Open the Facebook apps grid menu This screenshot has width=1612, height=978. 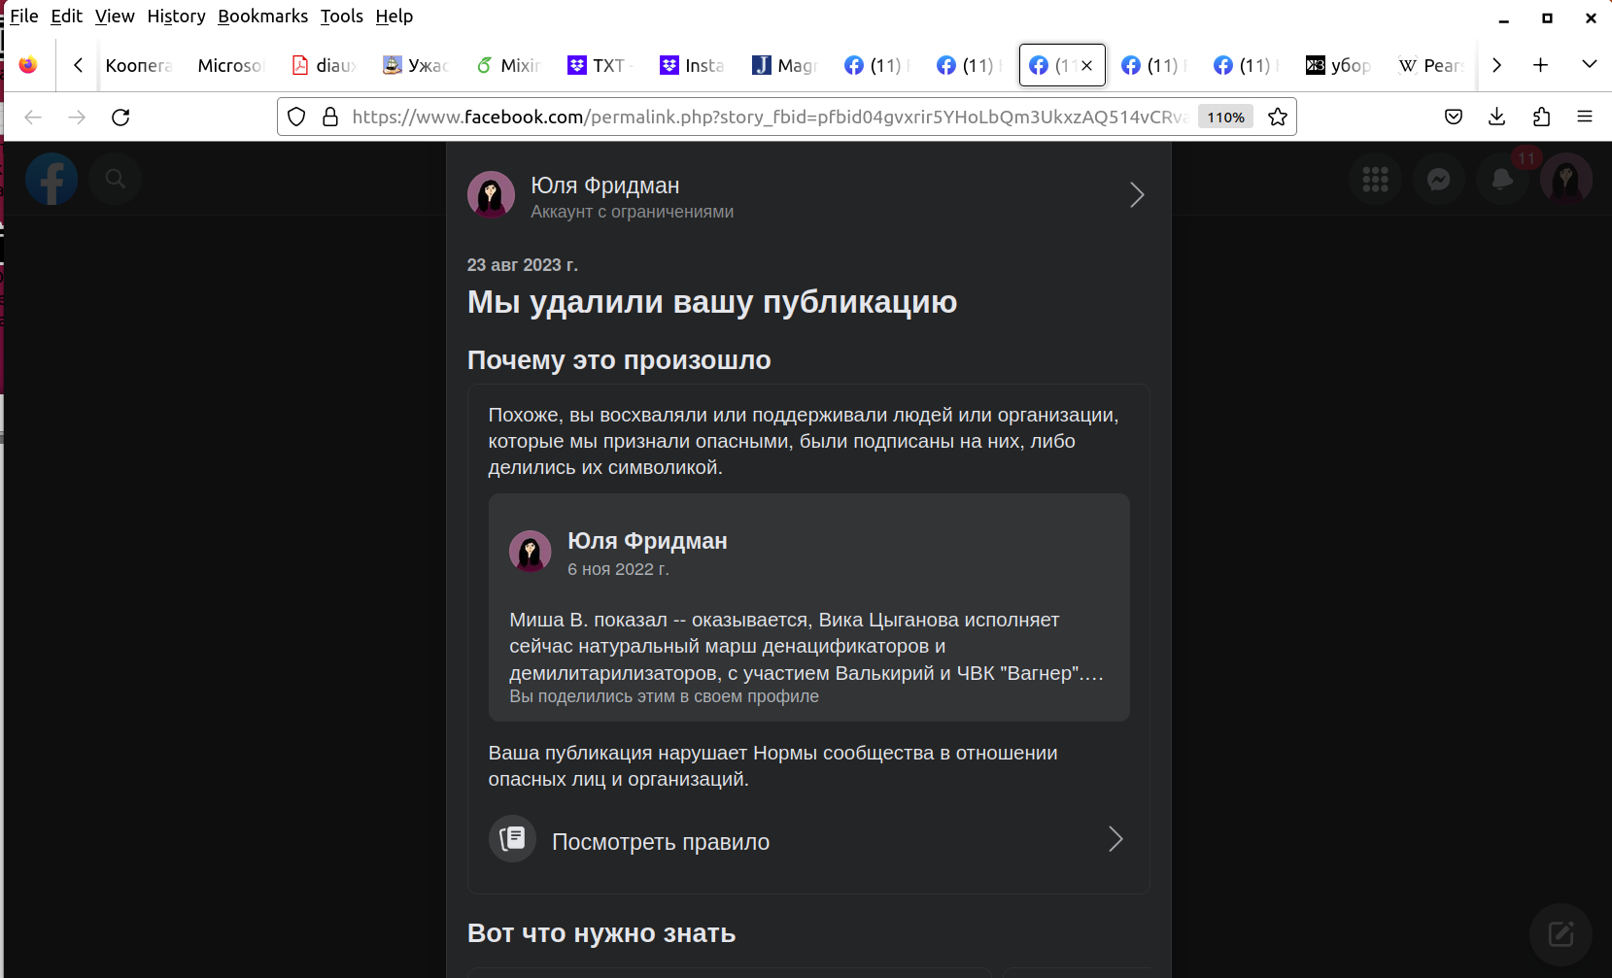1375,179
